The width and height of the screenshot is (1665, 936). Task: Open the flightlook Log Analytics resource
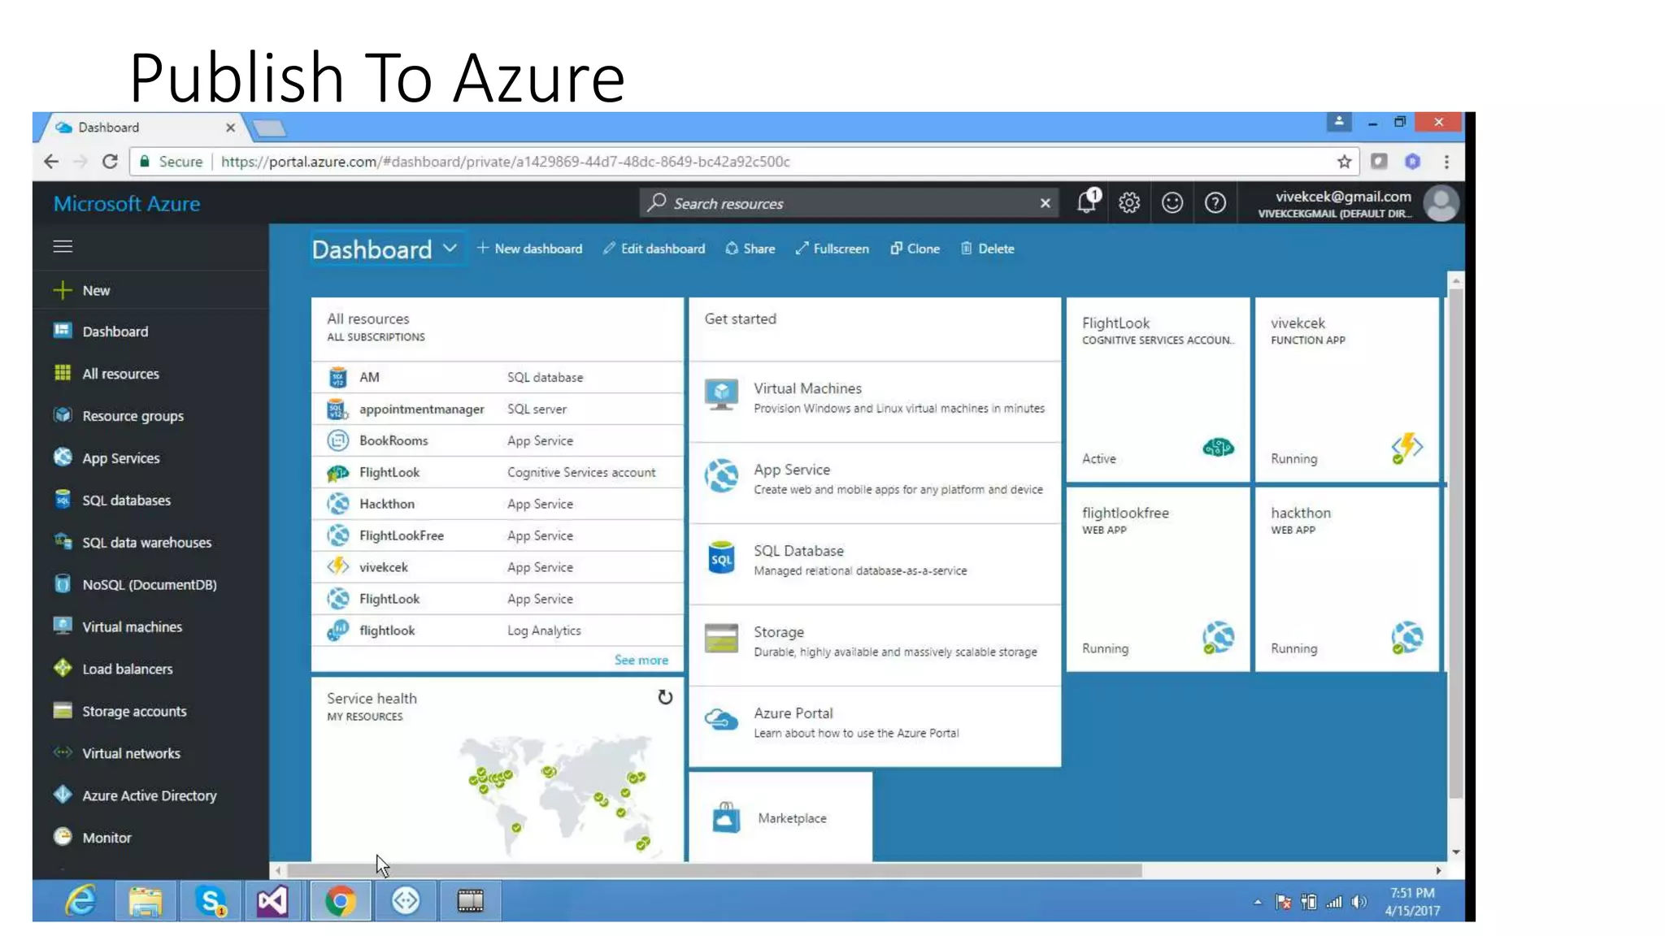click(x=498, y=630)
